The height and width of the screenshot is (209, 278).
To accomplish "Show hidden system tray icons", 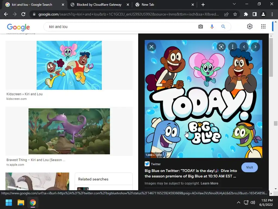I will coord(239,202).
